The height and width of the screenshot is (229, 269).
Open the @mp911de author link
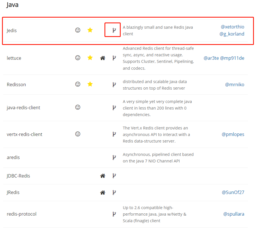pyautogui.click(x=232, y=58)
